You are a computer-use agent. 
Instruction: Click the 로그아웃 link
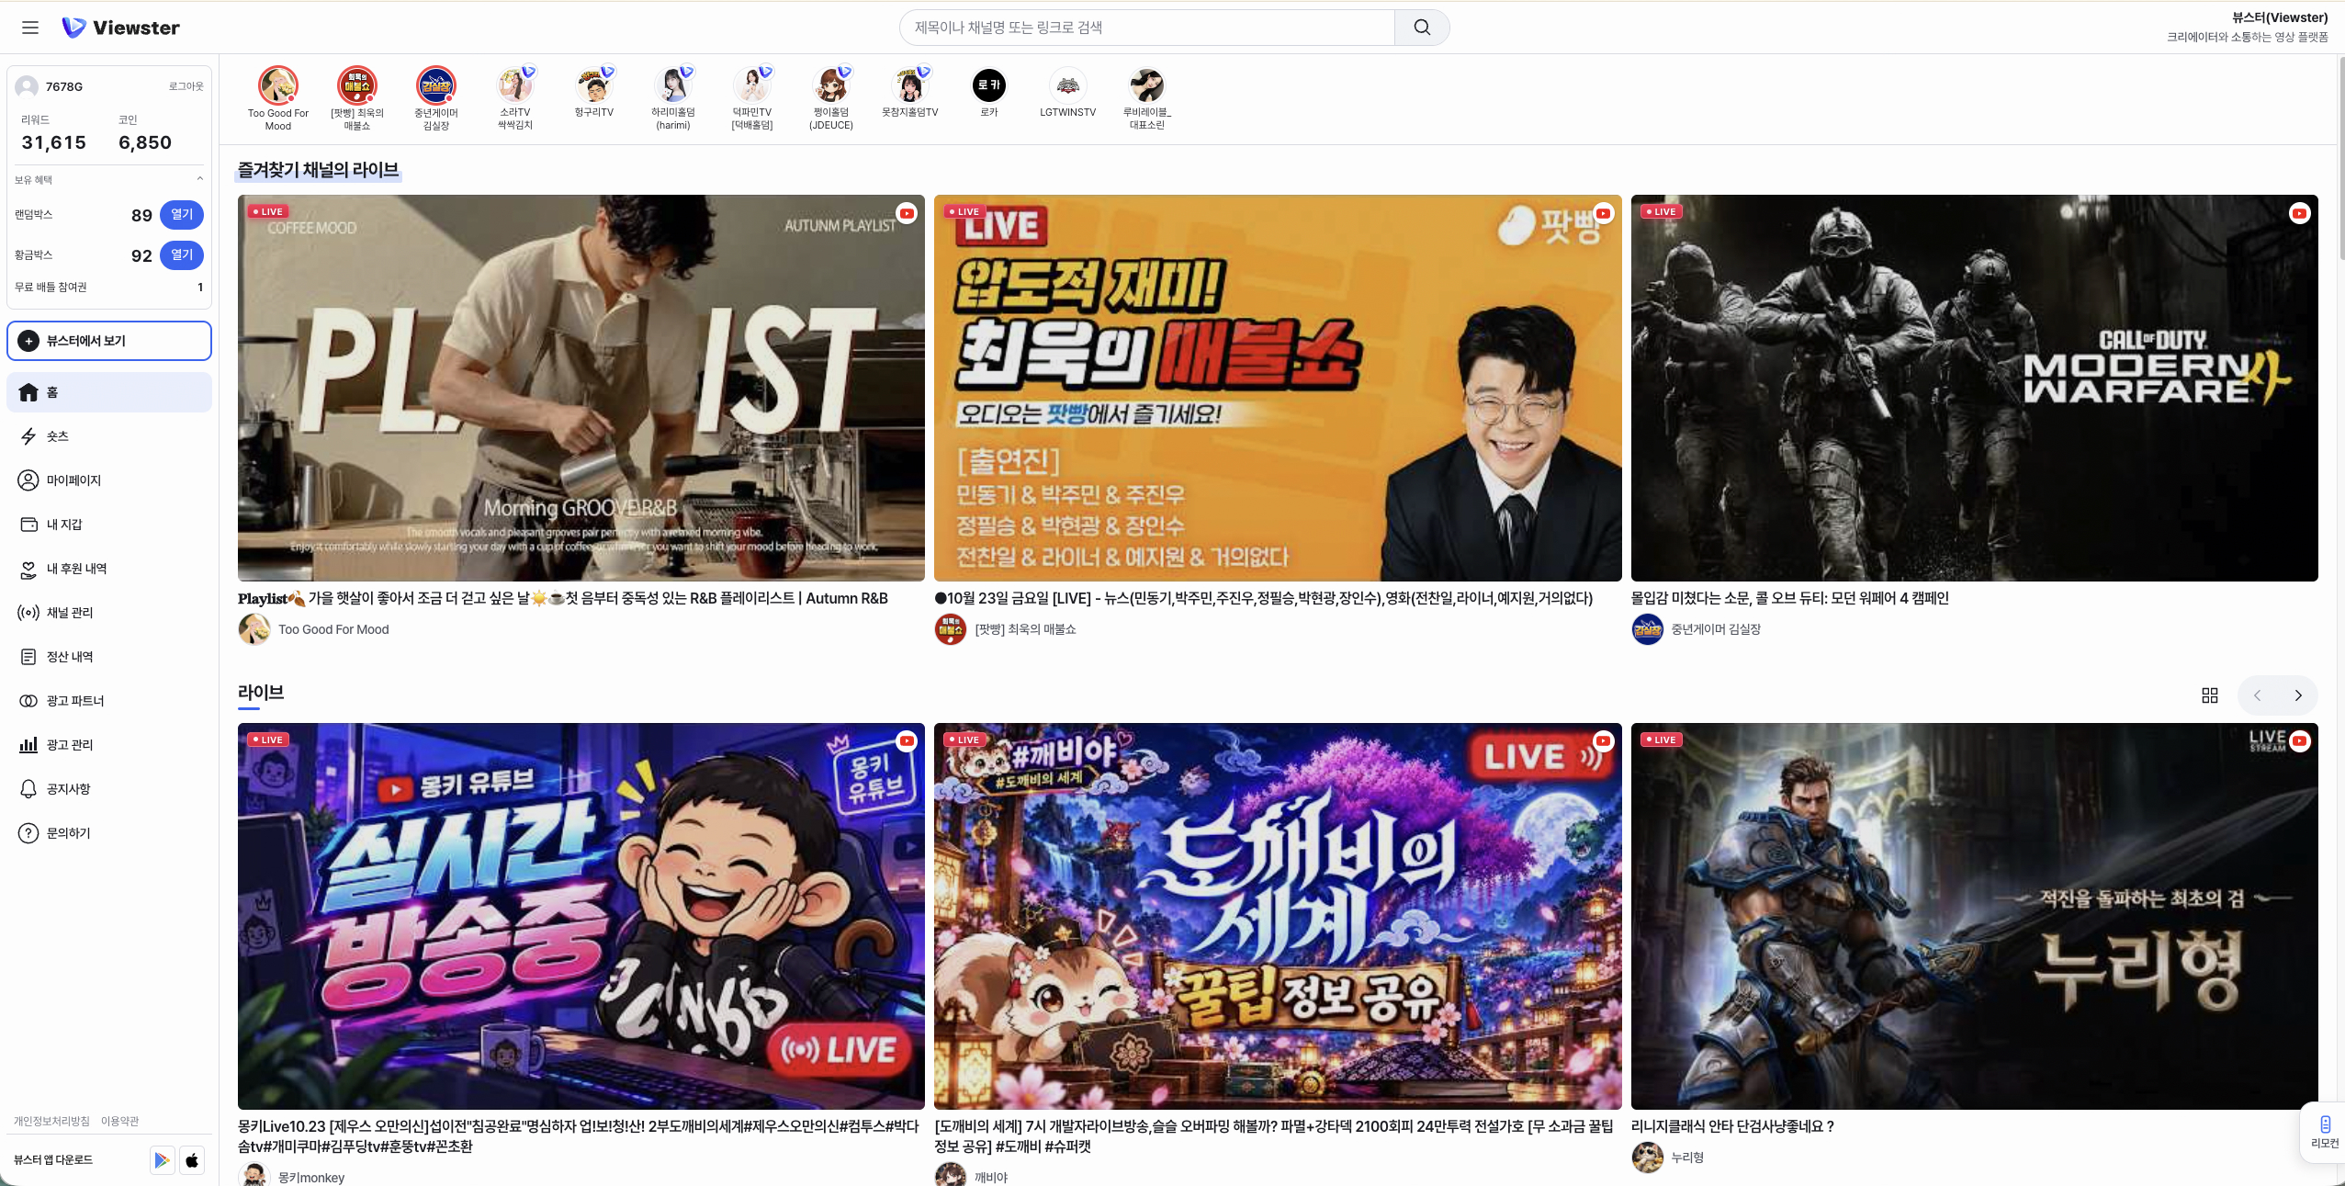pos(186,86)
